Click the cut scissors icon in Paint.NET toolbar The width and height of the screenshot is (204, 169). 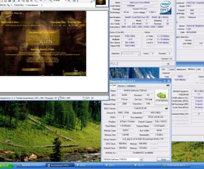19,1
